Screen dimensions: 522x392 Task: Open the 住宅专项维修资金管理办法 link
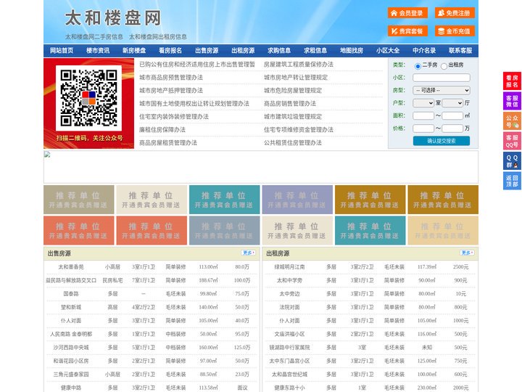pyautogui.click(x=299, y=130)
